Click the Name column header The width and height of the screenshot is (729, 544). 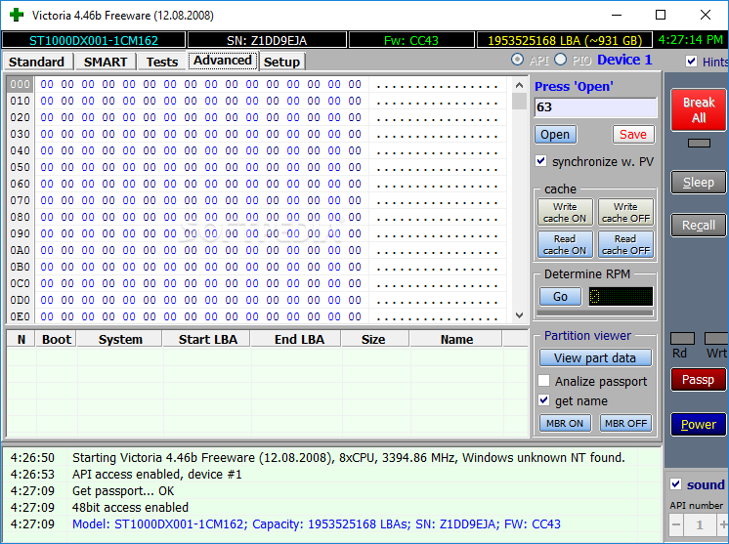[x=456, y=339]
